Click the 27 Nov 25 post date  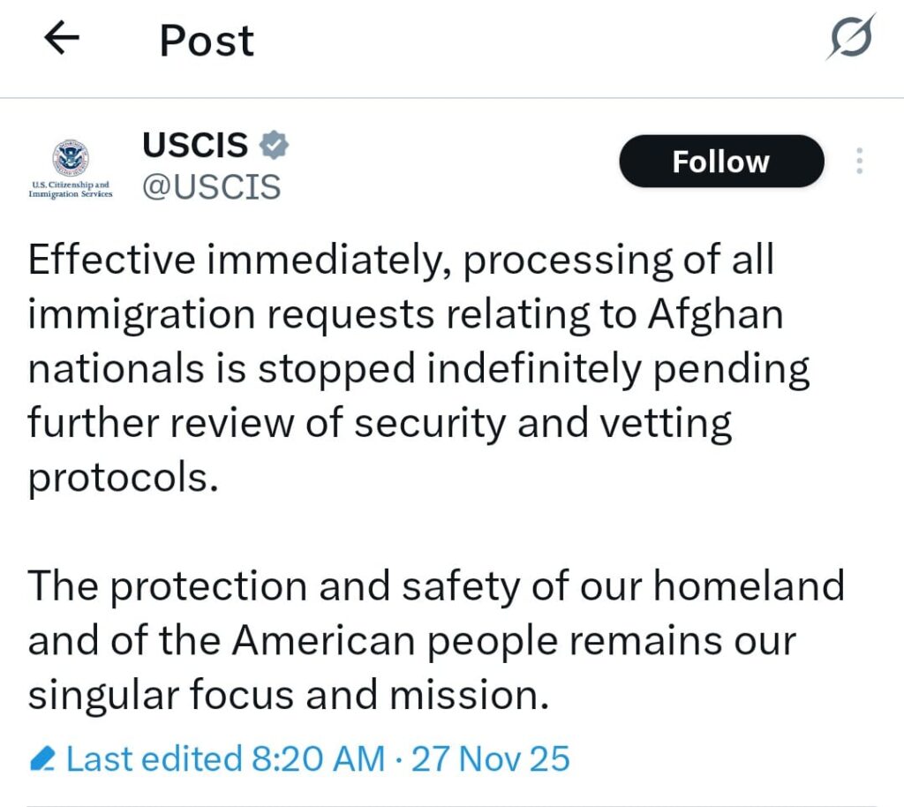pyautogui.click(x=491, y=758)
